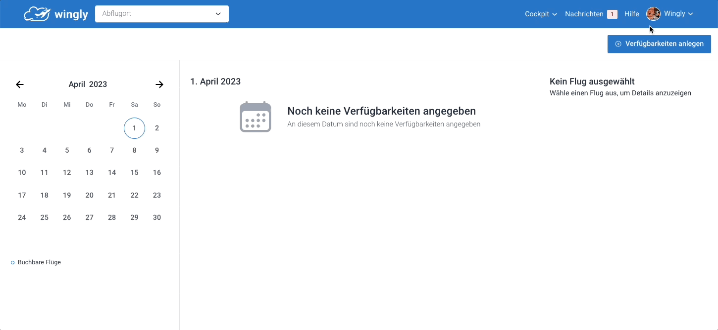The width and height of the screenshot is (718, 330).
Task: Select April 27 in the calendar
Action: [x=89, y=217]
